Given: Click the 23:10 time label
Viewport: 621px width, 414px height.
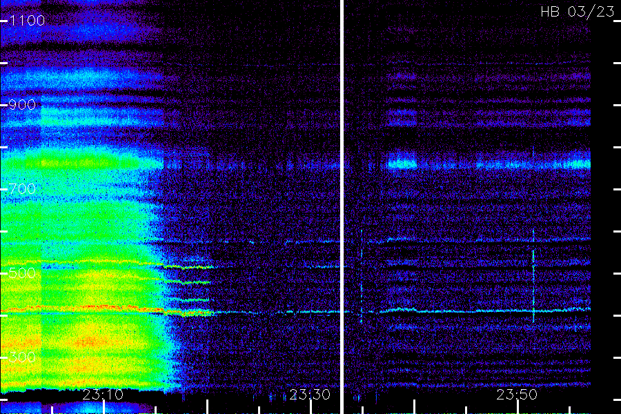Looking at the screenshot, I should (103, 395).
